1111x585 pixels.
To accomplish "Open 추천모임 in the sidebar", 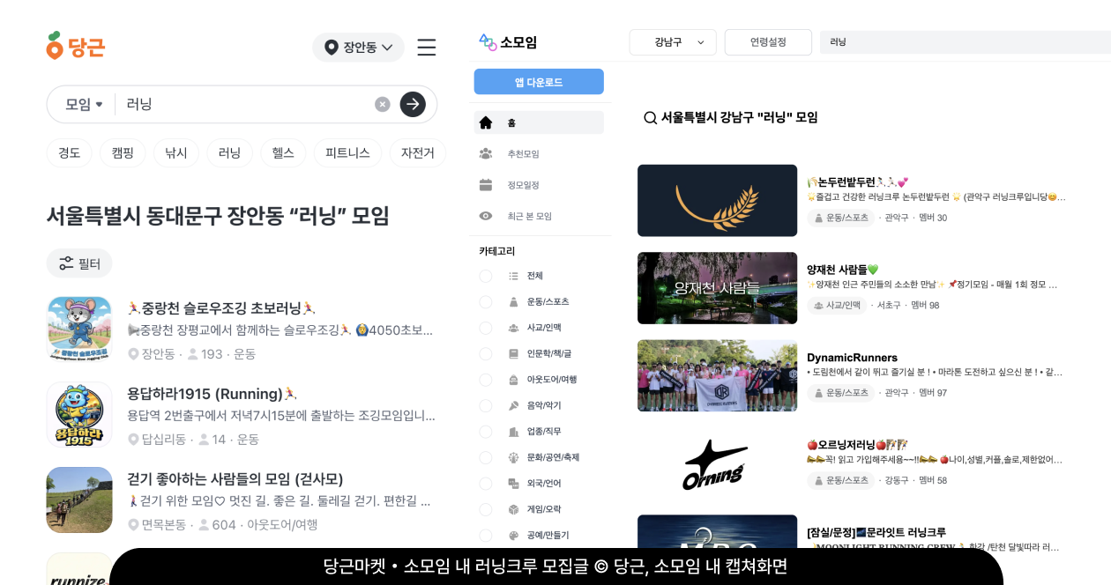I will point(523,154).
